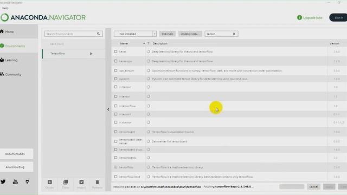The height and width of the screenshot is (195, 347).
Task: Click the status circle for keras row
Action: tap(148, 51)
